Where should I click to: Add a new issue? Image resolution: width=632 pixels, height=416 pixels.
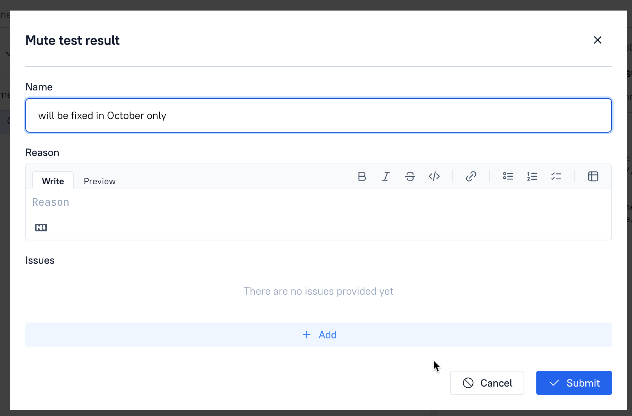[x=319, y=335]
